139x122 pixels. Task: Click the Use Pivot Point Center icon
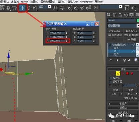tap(55, 8)
